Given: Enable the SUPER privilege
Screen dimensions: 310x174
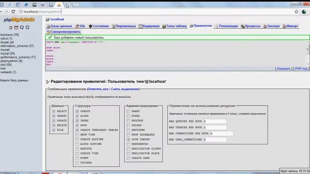Looking at the screenshot, I should 128,116.
